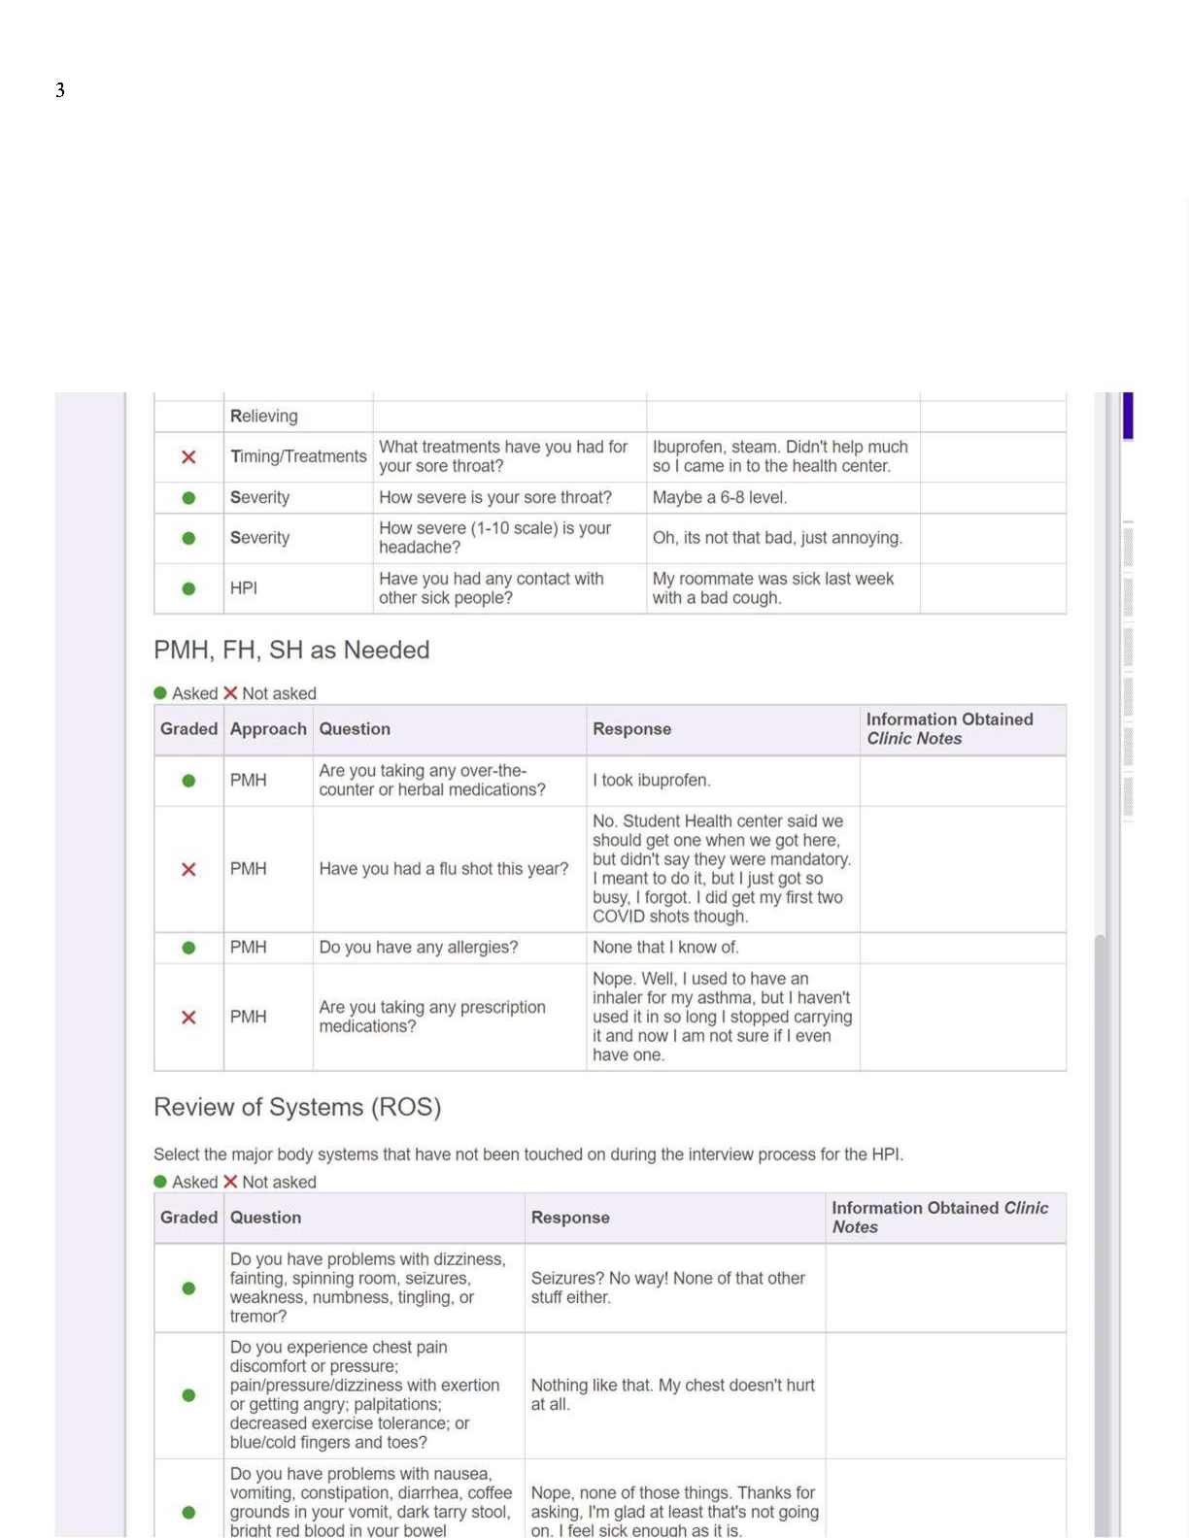The width and height of the screenshot is (1189, 1538).
Task: Click the Response column header in ROS table
Action: pyautogui.click(x=570, y=1218)
